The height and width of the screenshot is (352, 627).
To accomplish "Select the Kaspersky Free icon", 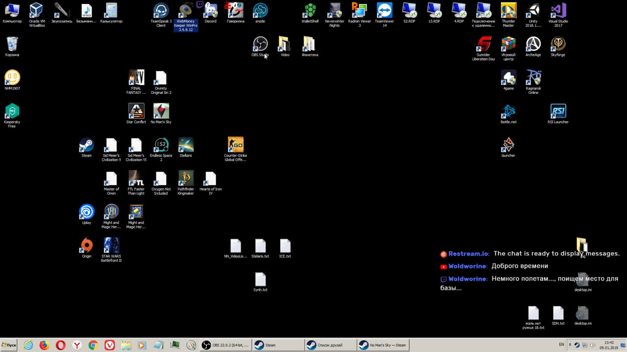I will [x=12, y=111].
